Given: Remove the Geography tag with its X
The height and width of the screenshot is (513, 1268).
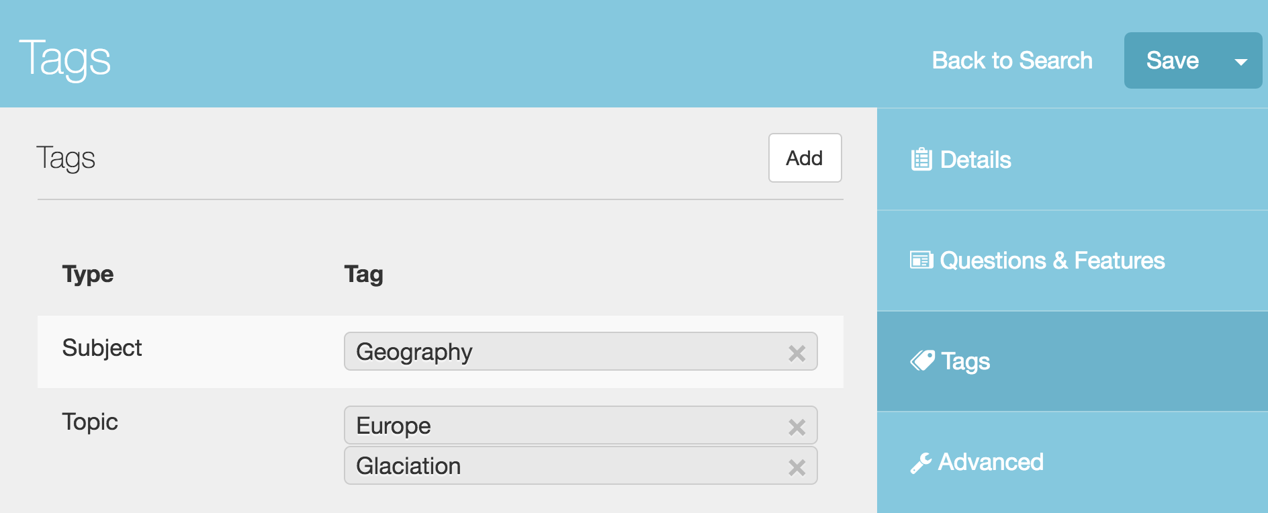Looking at the screenshot, I should point(797,353).
